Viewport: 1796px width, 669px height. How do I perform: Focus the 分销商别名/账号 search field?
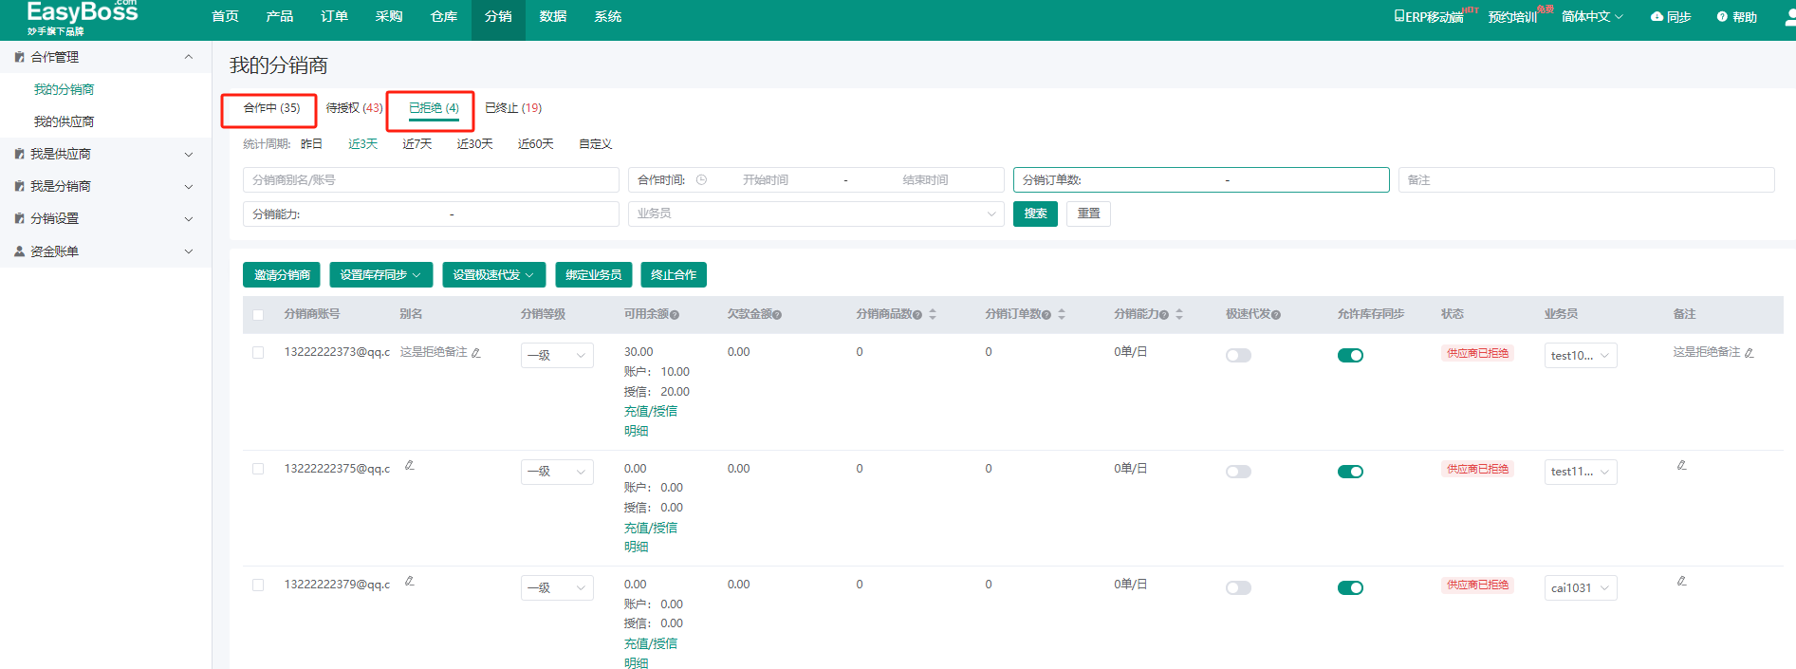(x=431, y=180)
